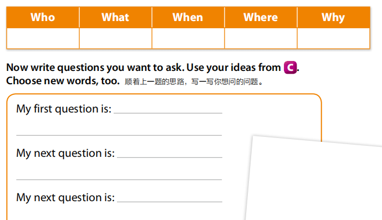Click the empty cell under Why

coord(334,38)
